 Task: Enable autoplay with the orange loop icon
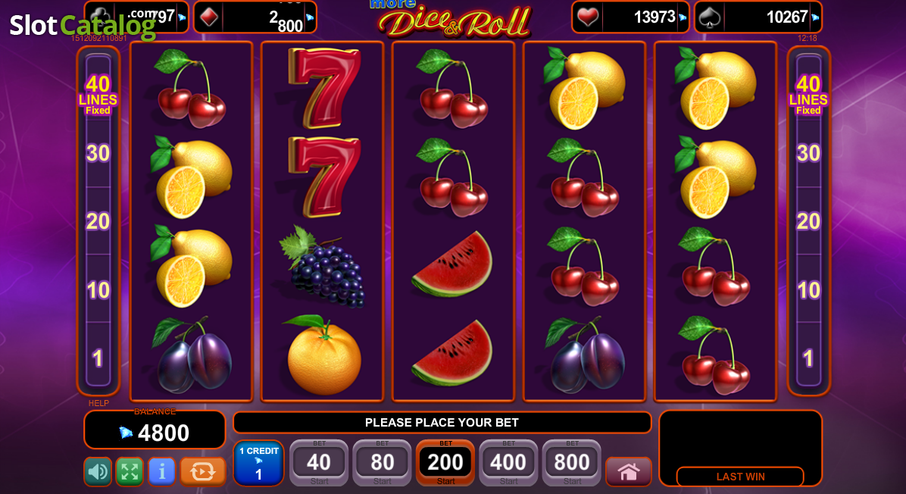click(x=202, y=471)
